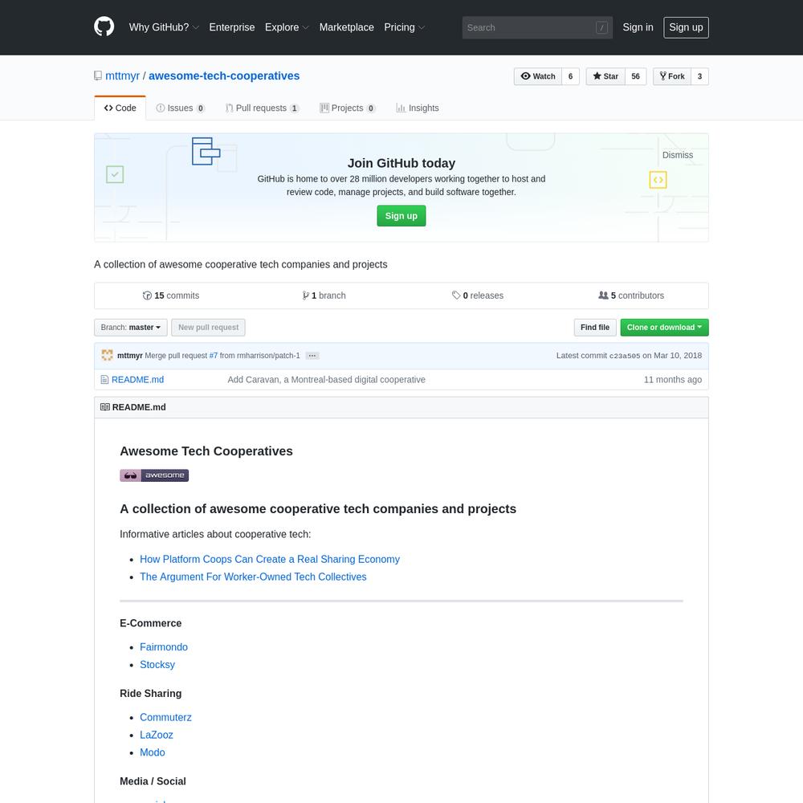803x803 pixels.
Task: Click the awesome badge image
Action: [154, 475]
